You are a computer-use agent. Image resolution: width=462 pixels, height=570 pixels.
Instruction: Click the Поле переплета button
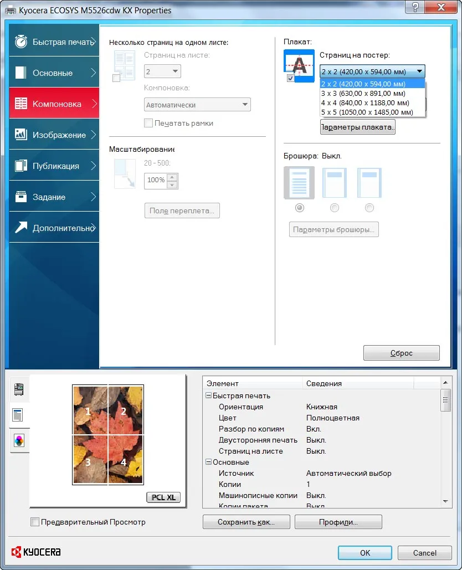pos(182,210)
